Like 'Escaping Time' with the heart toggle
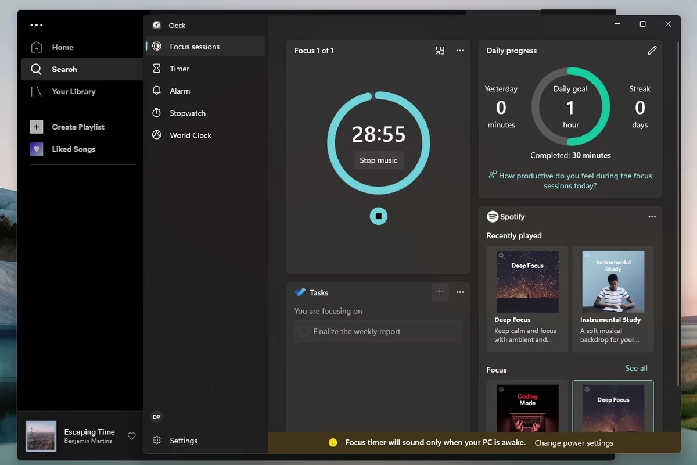697x465 pixels. [x=132, y=435]
